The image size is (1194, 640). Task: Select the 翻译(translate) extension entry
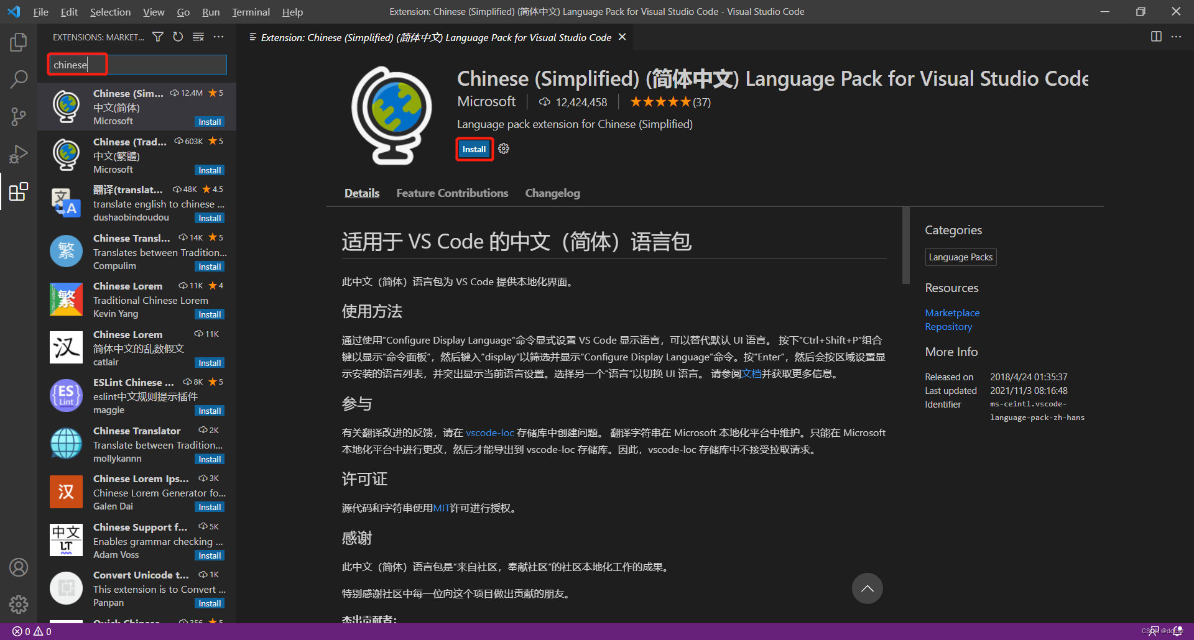pyautogui.click(x=137, y=203)
